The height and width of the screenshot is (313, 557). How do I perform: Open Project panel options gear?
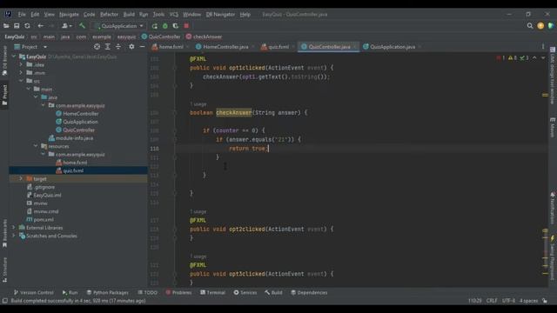[x=131, y=47]
